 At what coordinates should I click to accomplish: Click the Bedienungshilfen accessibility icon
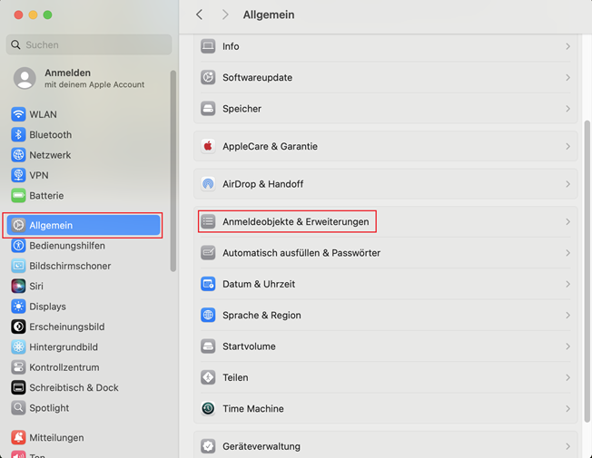(x=18, y=246)
